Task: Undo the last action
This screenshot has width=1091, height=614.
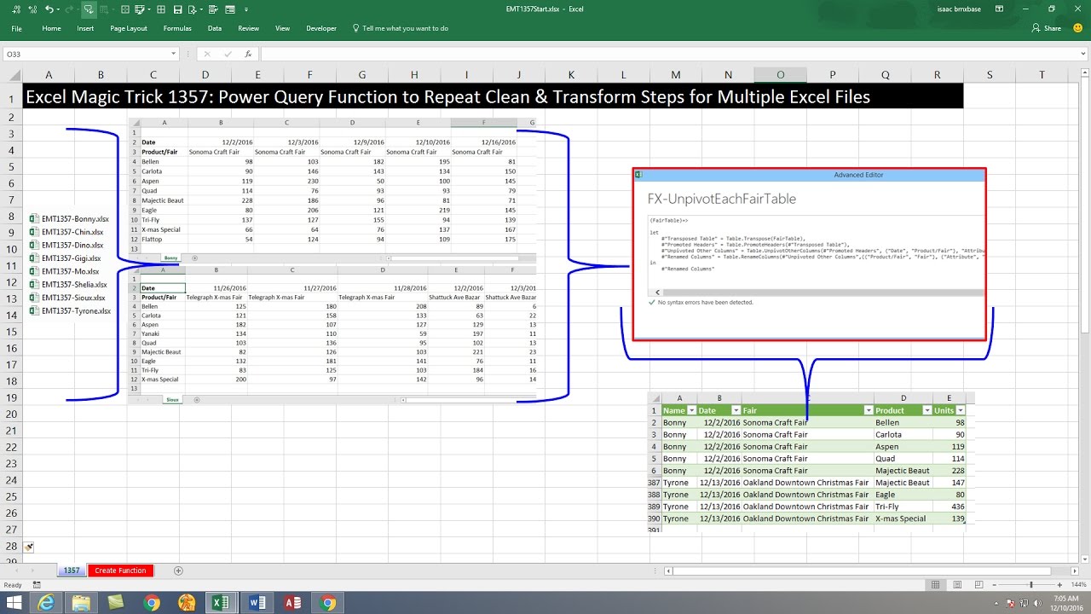Action: (x=49, y=9)
